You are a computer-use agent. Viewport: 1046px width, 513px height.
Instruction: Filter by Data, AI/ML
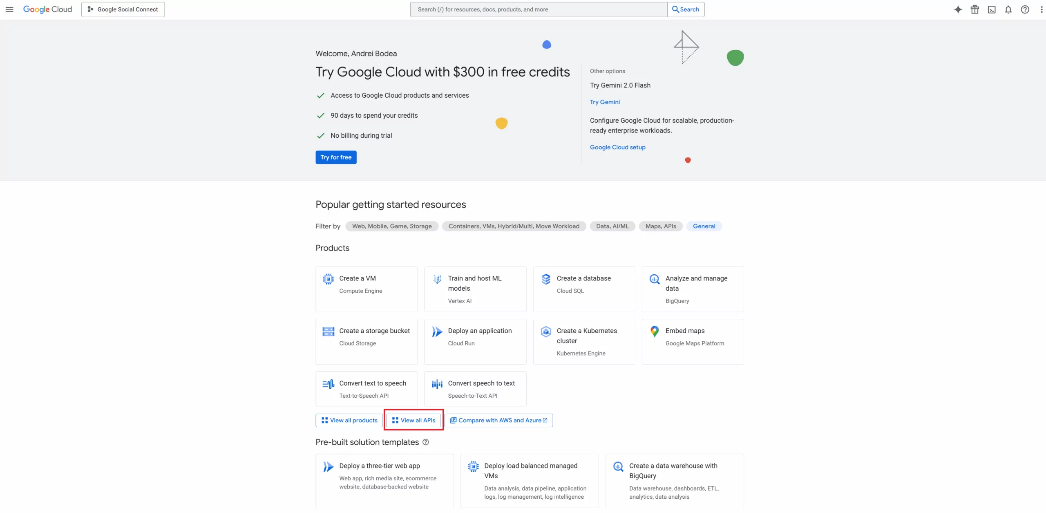click(612, 226)
